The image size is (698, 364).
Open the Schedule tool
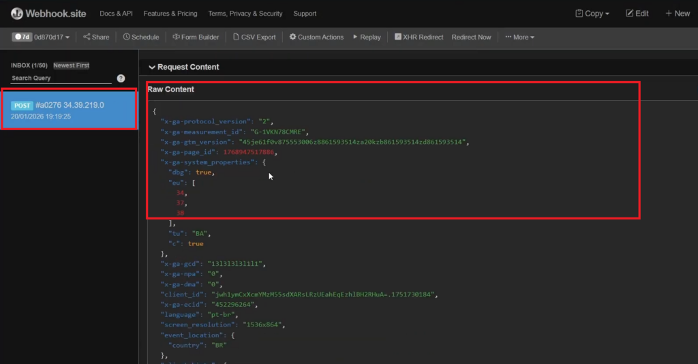tap(141, 37)
